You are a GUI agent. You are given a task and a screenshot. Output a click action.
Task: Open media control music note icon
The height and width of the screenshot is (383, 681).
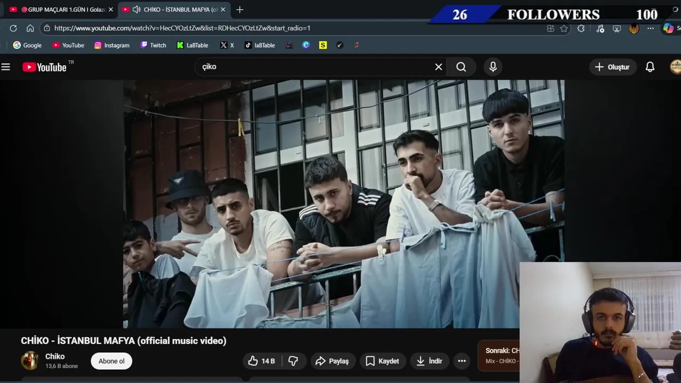pos(600,29)
